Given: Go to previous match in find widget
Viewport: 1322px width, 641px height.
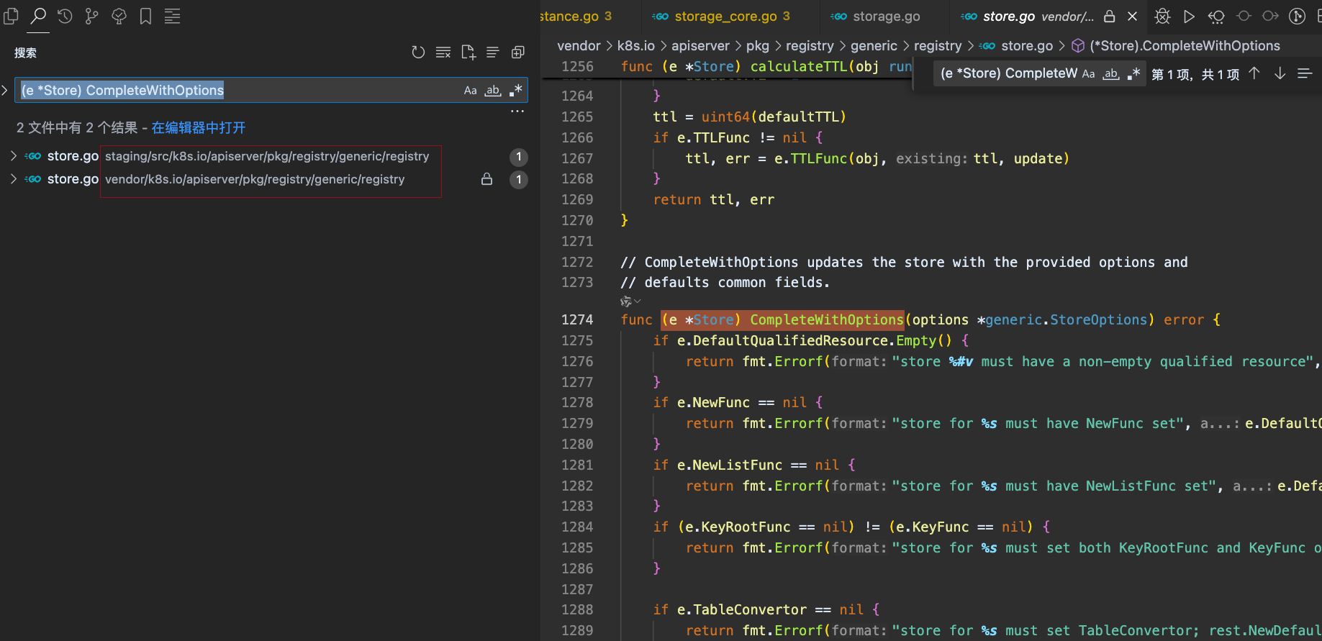Looking at the screenshot, I should click(1254, 73).
